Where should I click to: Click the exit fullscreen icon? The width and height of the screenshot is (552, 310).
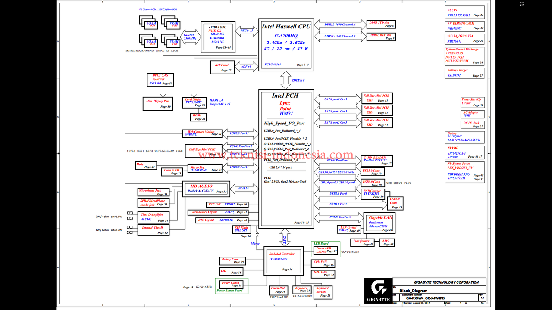522,4
